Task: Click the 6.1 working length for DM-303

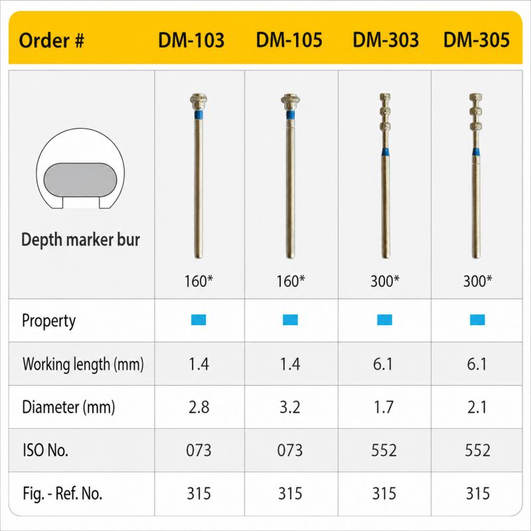Action: (383, 364)
